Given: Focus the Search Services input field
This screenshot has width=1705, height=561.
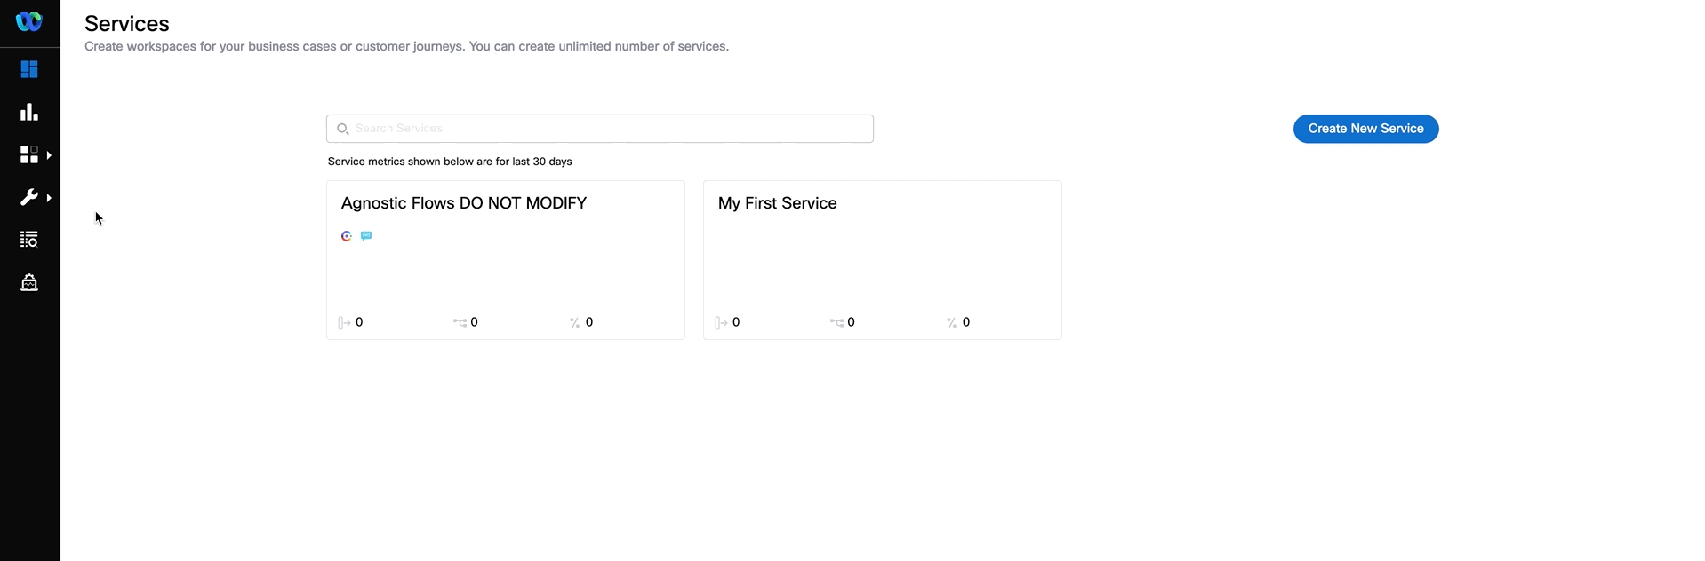Looking at the screenshot, I should pyautogui.click(x=600, y=129).
